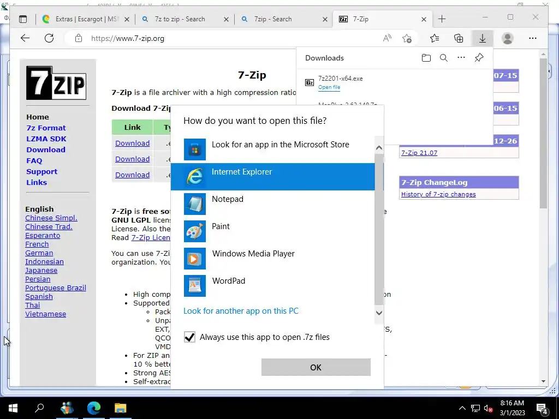Open File Explorer from taskbar
Viewport: 559px width, 419px height.
click(121, 408)
